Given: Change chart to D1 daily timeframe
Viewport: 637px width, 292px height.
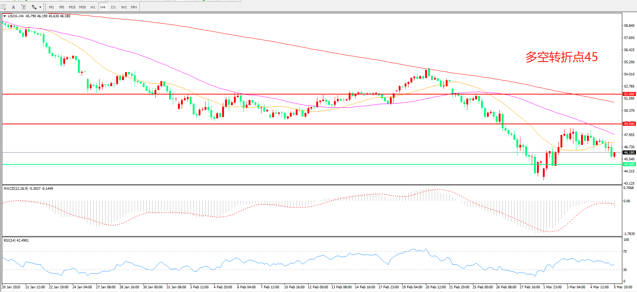Looking at the screenshot, I should [x=113, y=7].
